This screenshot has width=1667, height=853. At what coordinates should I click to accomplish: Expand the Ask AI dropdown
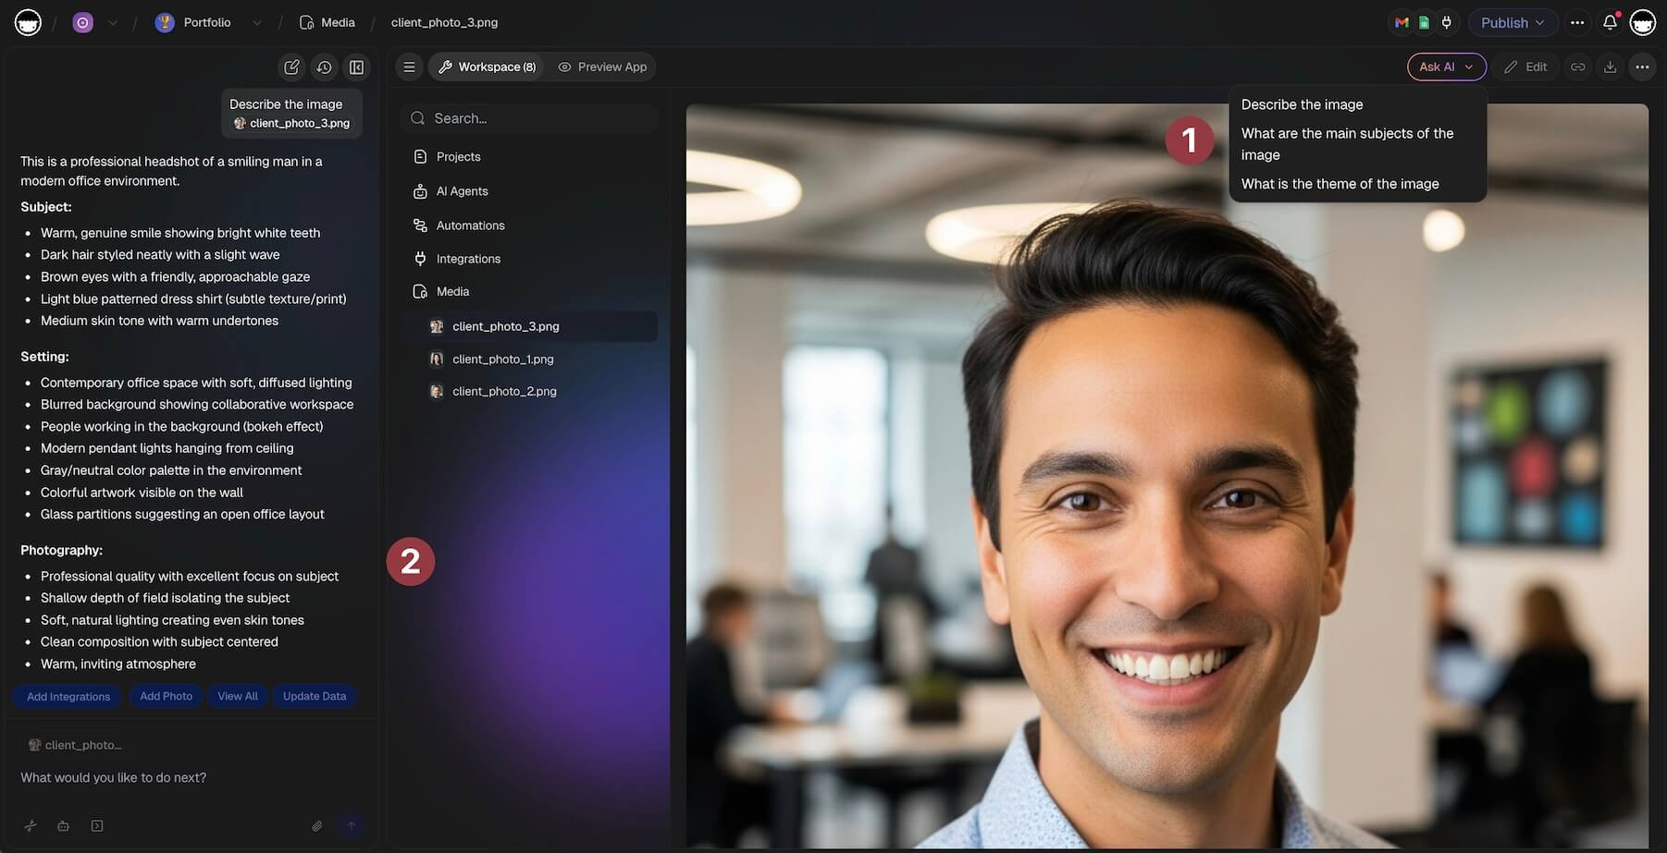click(x=1446, y=67)
